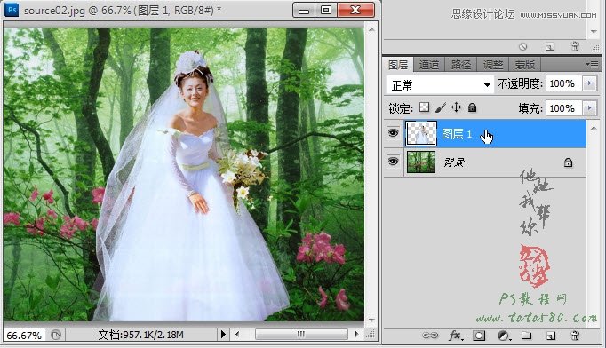Click the vertical scrollbar down arrow in document
606x348 pixels.
pyautogui.click(x=371, y=320)
